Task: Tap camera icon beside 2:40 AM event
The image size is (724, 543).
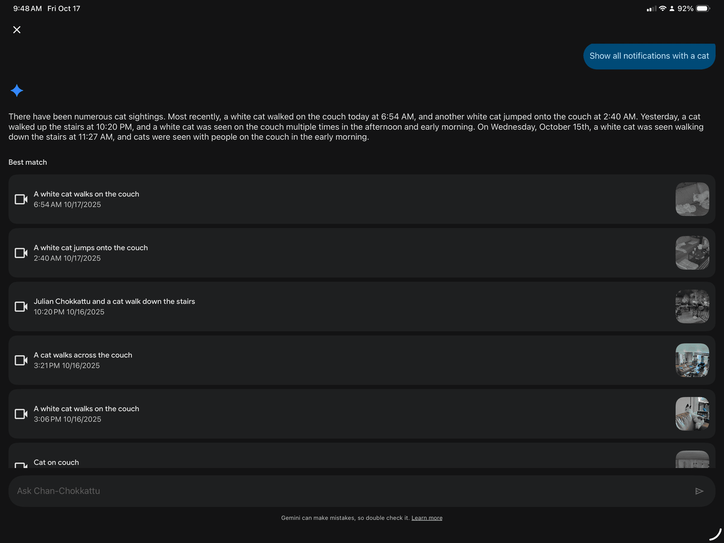Action: (x=21, y=253)
